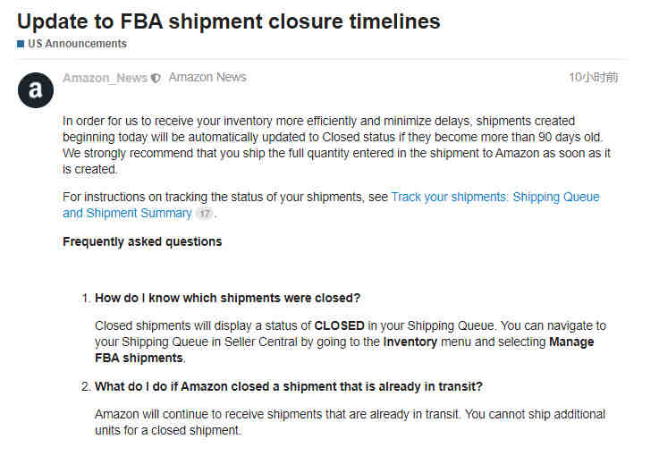The height and width of the screenshot is (456, 659).
Task: Click the bold Inventory menu word
Action: point(410,342)
